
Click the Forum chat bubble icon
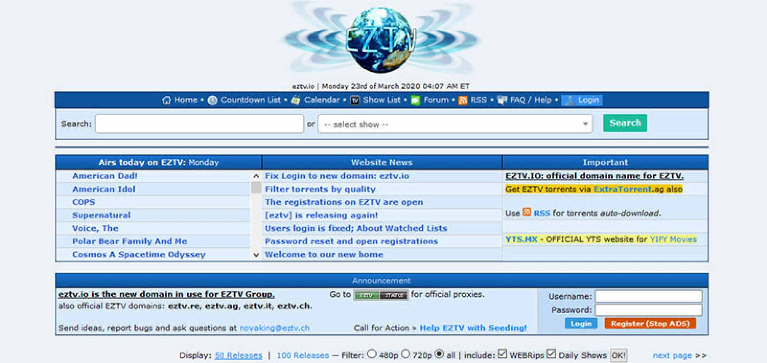click(x=415, y=100)
